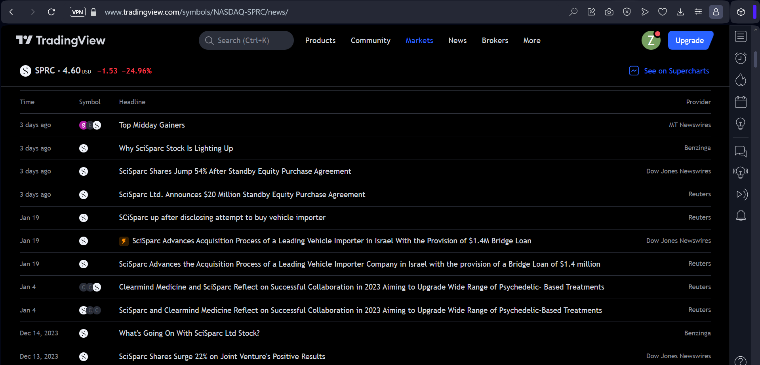Open the News menu
760x365 pixels.
coord(457,40)
